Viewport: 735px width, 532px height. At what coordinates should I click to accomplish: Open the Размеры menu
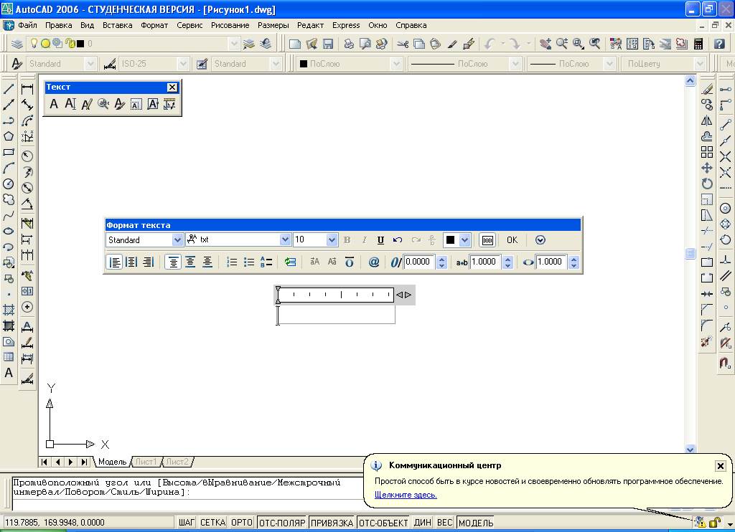pos(273,25)
